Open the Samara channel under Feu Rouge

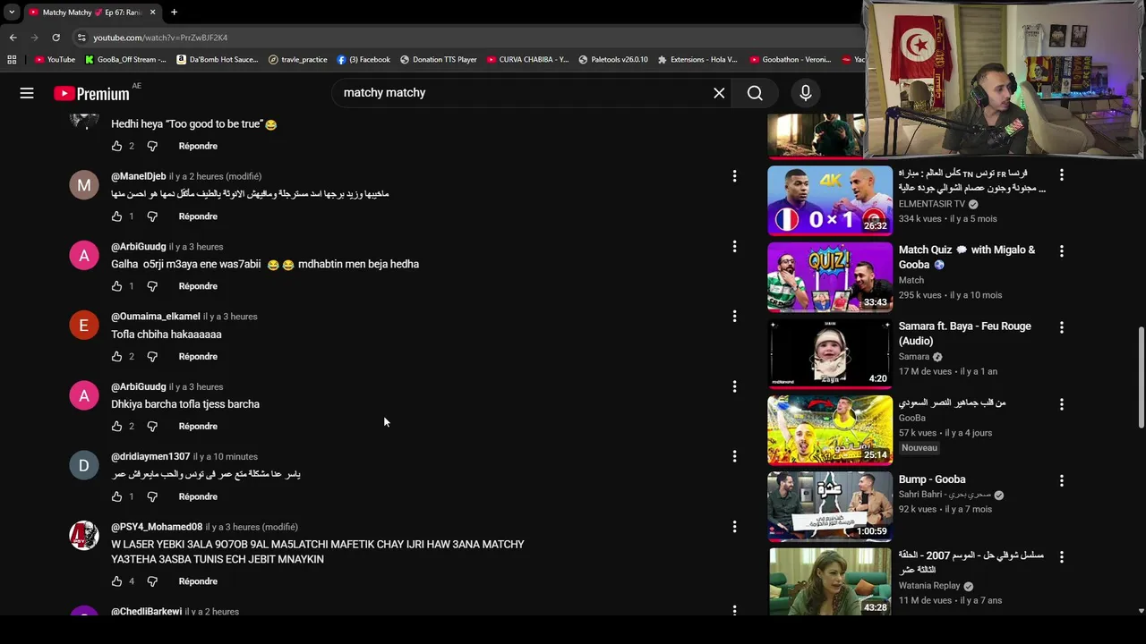pos(914,357)
